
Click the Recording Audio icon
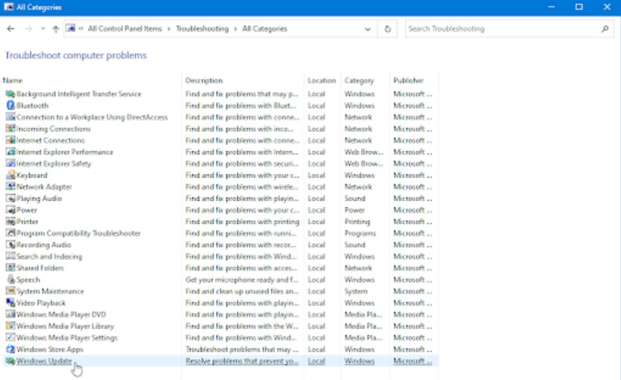pyautogui.click(x=11, y=244)
